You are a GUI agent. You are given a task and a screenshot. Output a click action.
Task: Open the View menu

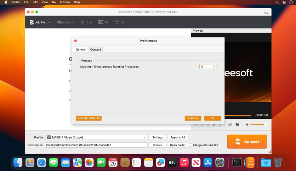pyautogui.click(x=45, y=2)
